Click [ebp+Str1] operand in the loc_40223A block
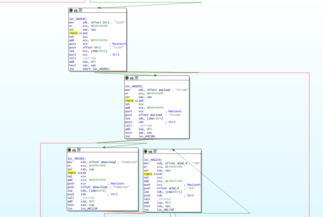The height and width of the screenshot is (217, 323). [x=174, y=192]
